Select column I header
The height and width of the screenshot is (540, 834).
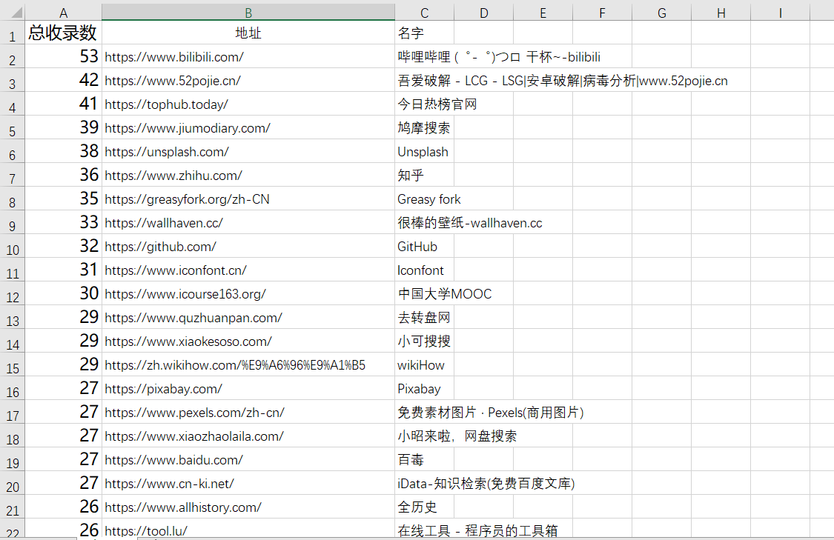[x=781, y=13]
